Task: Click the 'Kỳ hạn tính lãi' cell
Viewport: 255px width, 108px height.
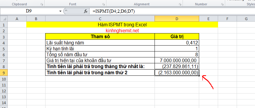Action: [x=100, y=49]
